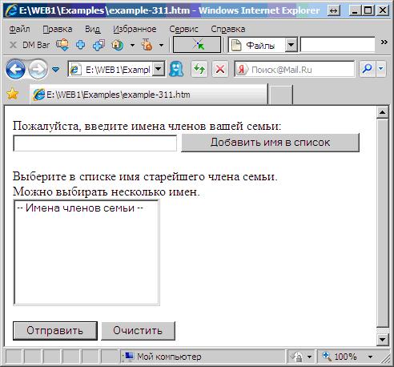The height and width of the screenshot is (367, 394).
Task: Open the Избранное menu
Action: click(135, 29)
